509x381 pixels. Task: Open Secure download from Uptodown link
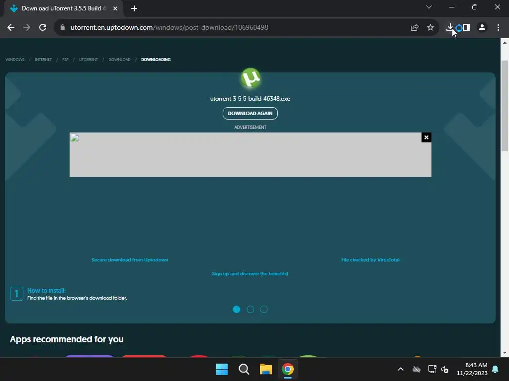tap(130, 260)
